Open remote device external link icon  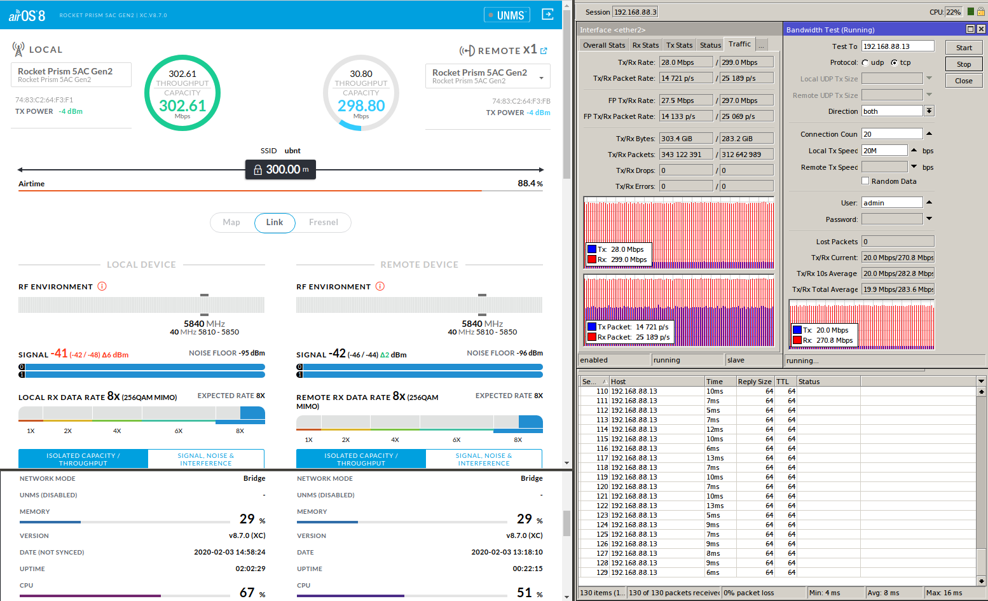544,51
